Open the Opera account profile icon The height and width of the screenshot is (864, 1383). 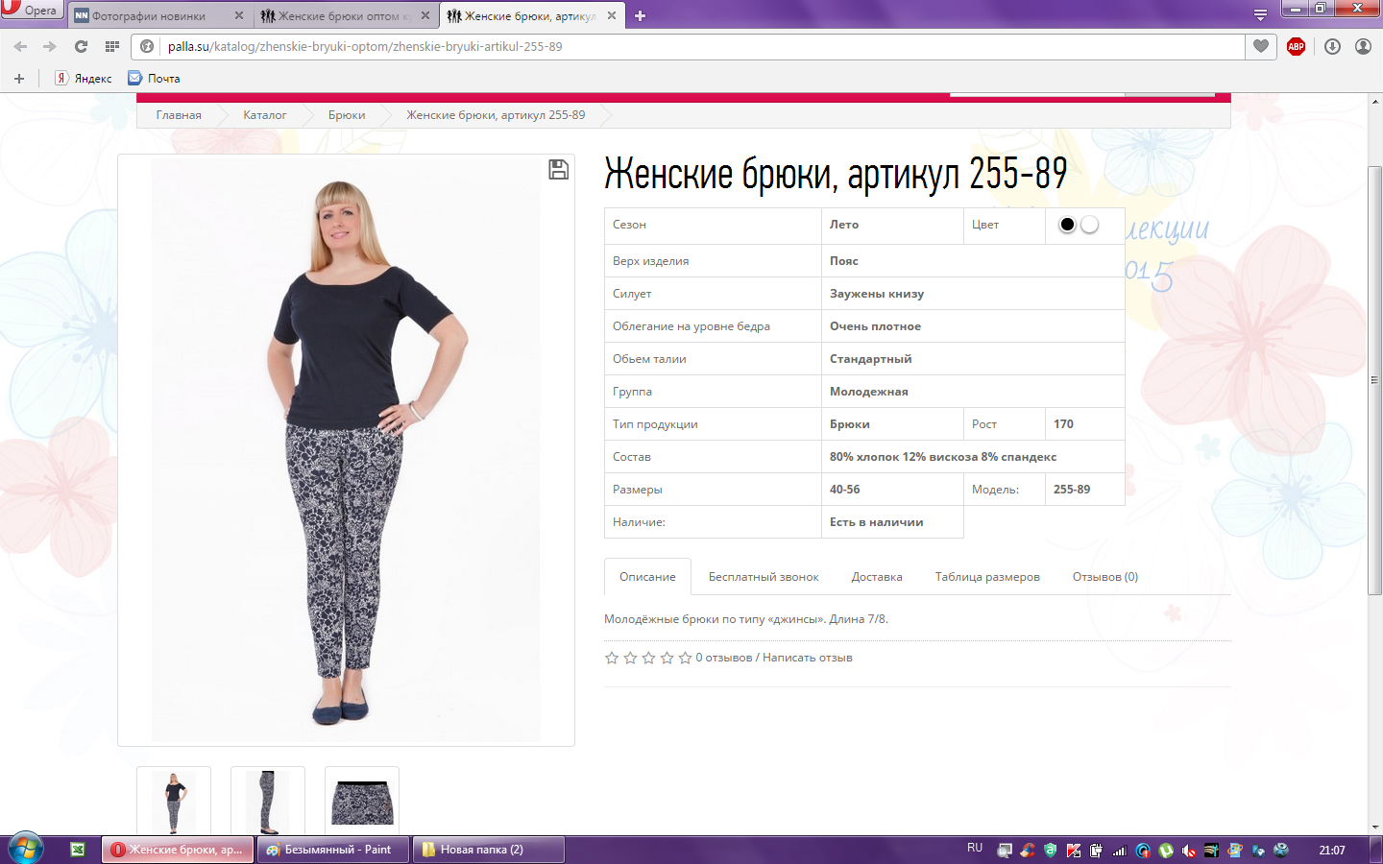coord(1363,46)
